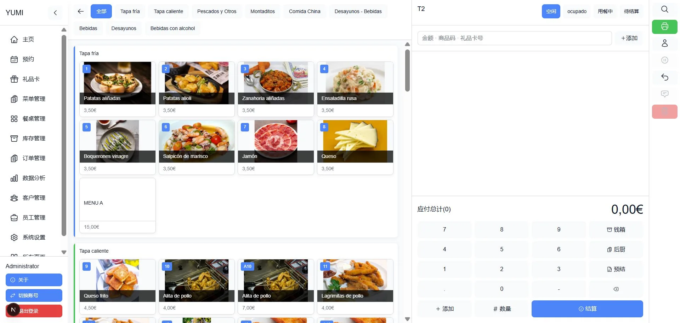Click the pause order icon
Viewport: 680px width, 323px height.
coord(665,60)
